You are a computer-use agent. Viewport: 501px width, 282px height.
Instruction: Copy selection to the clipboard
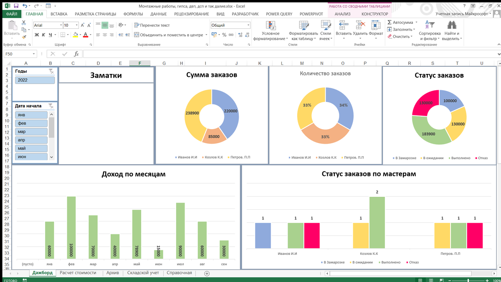24,30
